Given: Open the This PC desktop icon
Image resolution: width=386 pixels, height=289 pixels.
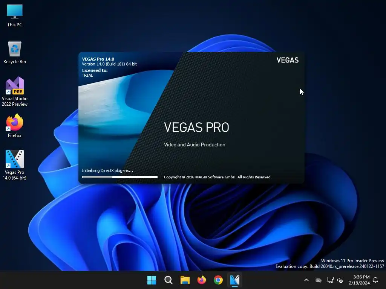Looking at the screenshot, I should (x=15, y=16).
